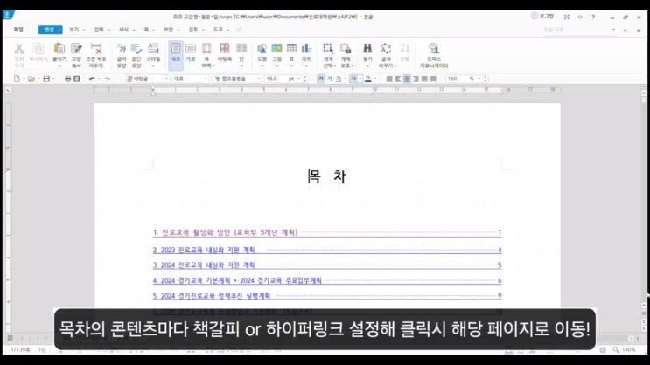Screen dimensions: 650x365
Task: Select 가로 landscape orientation icon
Action: 190,54
